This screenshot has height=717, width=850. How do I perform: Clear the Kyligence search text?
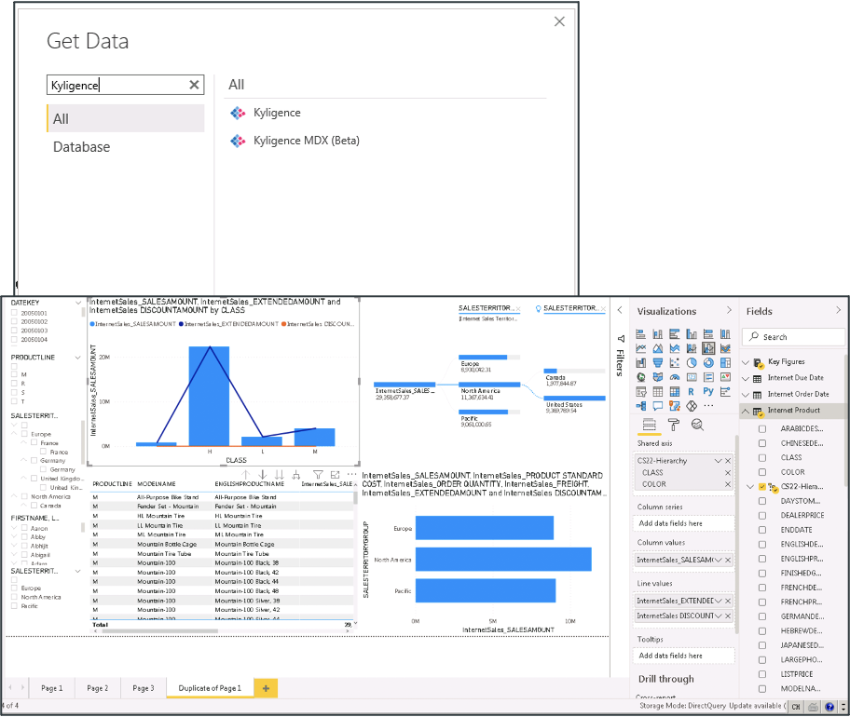[x=194, y=85]
